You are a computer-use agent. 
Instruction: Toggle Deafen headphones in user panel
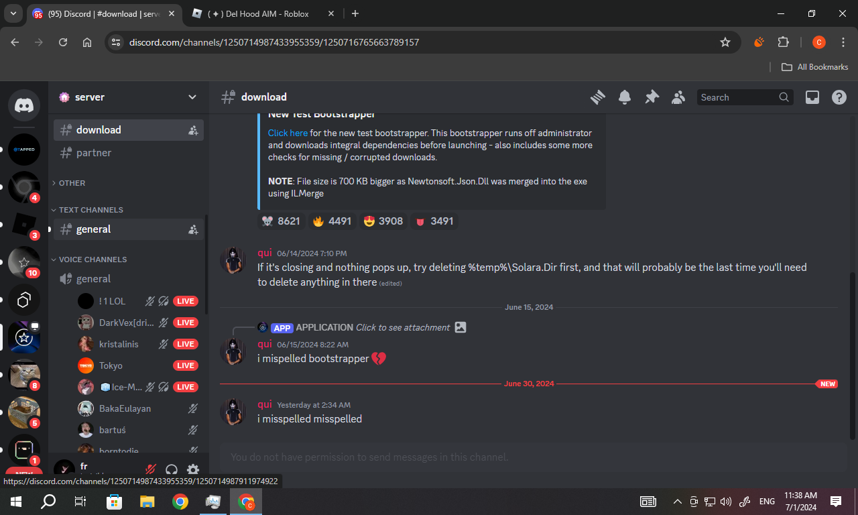[172, 470]
